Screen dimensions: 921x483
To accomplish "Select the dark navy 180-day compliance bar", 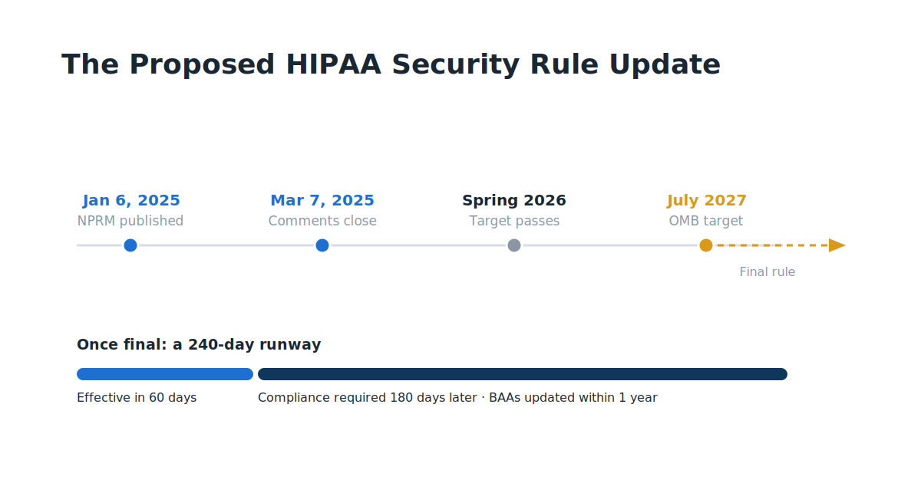I will [x=523, y=374].
